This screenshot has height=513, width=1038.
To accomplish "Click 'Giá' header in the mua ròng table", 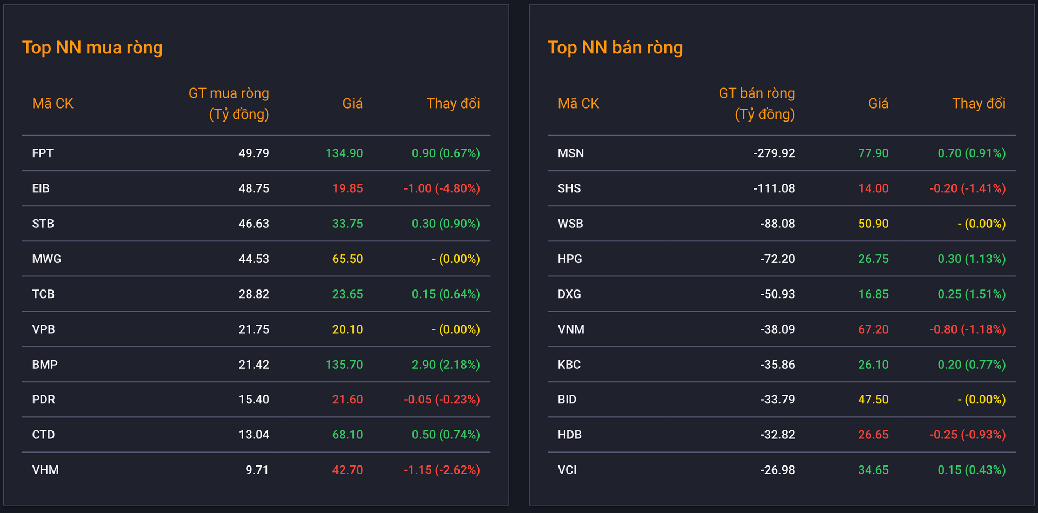I will [x=352, y=104].
